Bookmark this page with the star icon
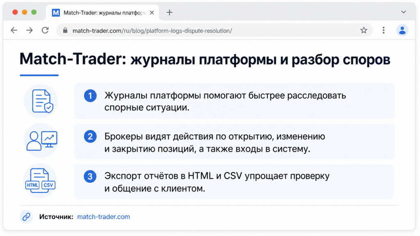 point(363,30)
